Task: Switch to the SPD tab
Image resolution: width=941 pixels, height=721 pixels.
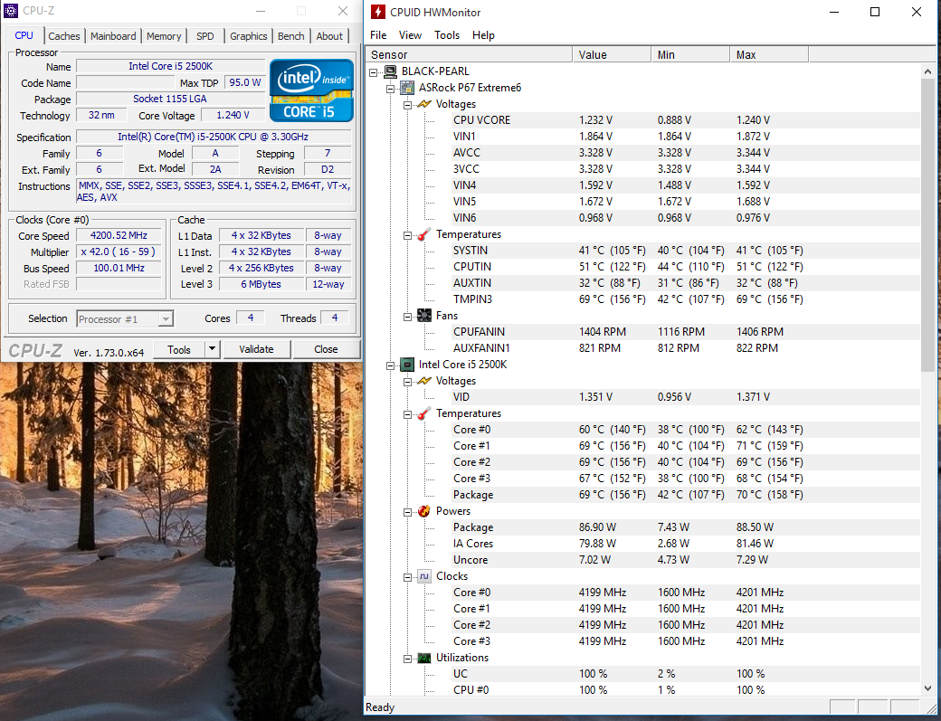Action: 205,36
